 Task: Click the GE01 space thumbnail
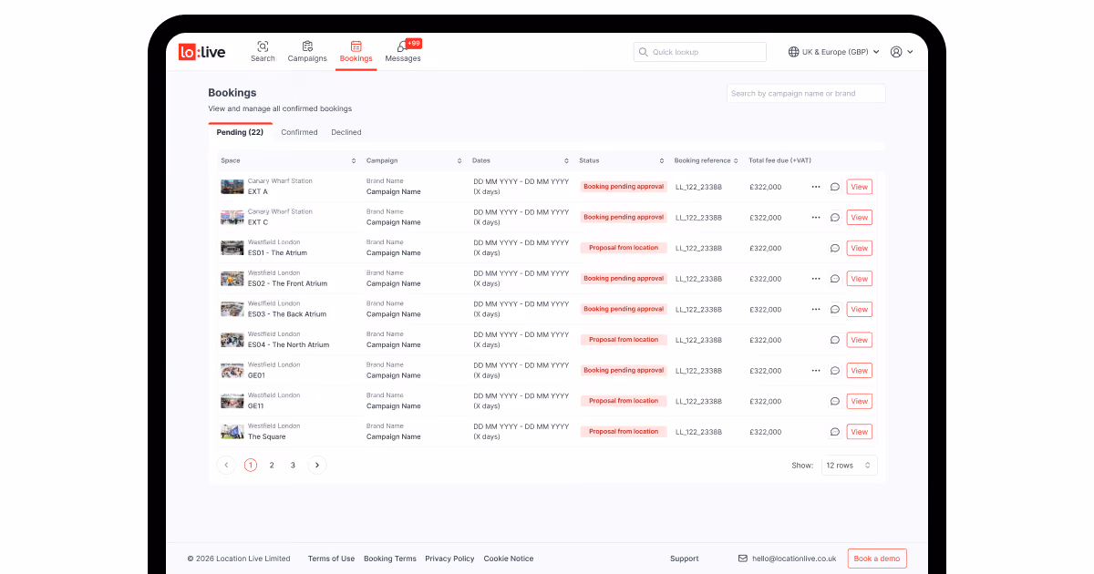click(232, 371)
